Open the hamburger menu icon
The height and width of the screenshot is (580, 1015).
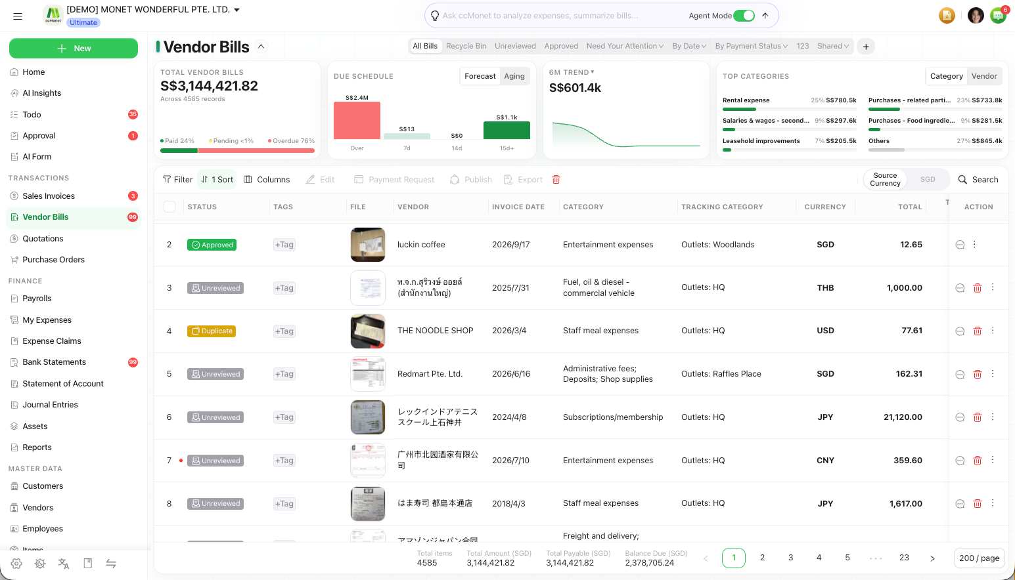(18, 16)
